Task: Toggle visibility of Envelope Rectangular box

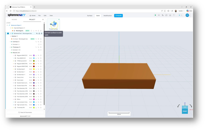Action: (x=39, y=39)
